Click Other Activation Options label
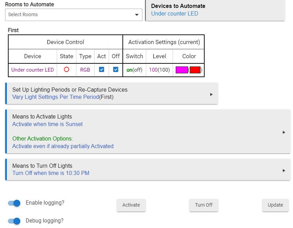293x228 pixels. pyautogui.click(x=43, y=138)
